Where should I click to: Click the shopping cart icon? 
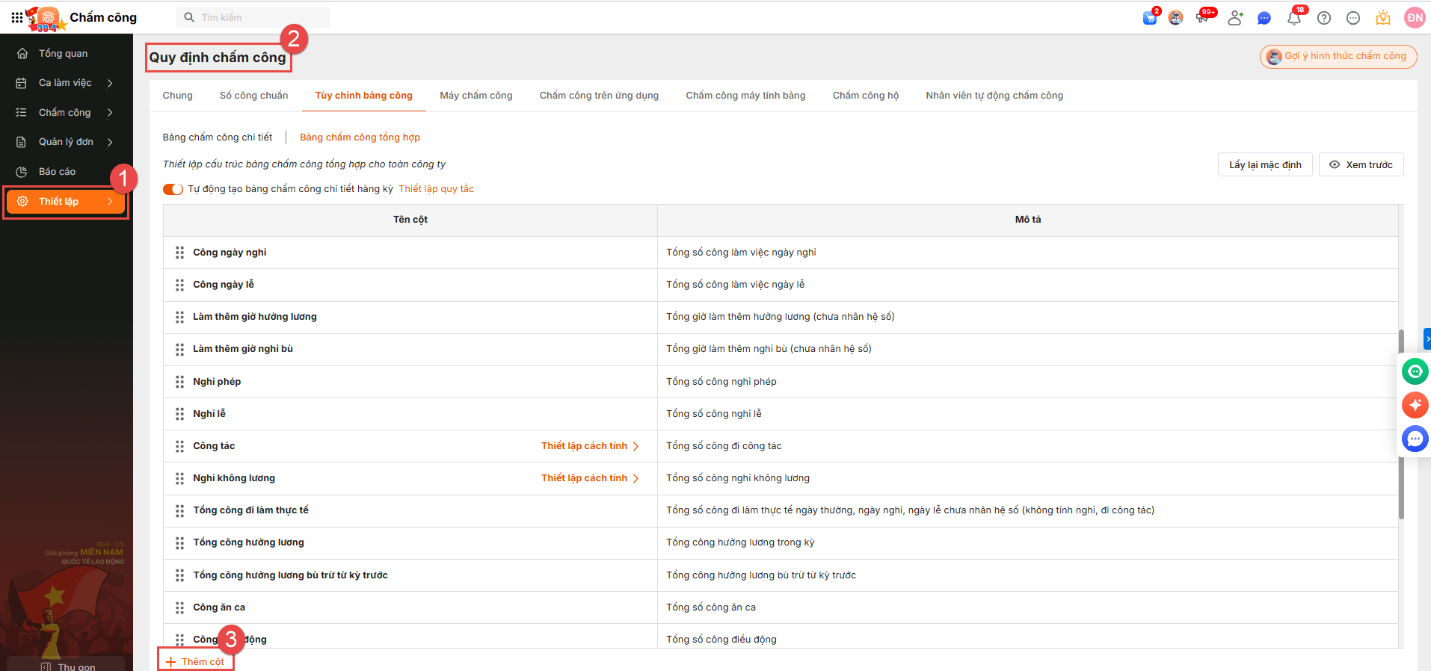1150,18
